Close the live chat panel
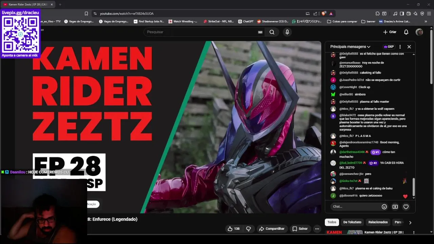Viewport: 434px width, 244px height. (409, 47)
